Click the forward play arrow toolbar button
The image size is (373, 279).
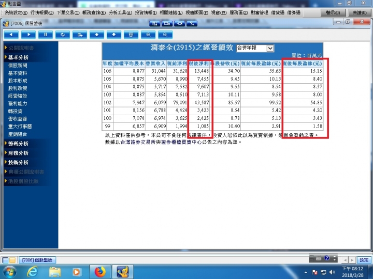(x=28, y=35)
